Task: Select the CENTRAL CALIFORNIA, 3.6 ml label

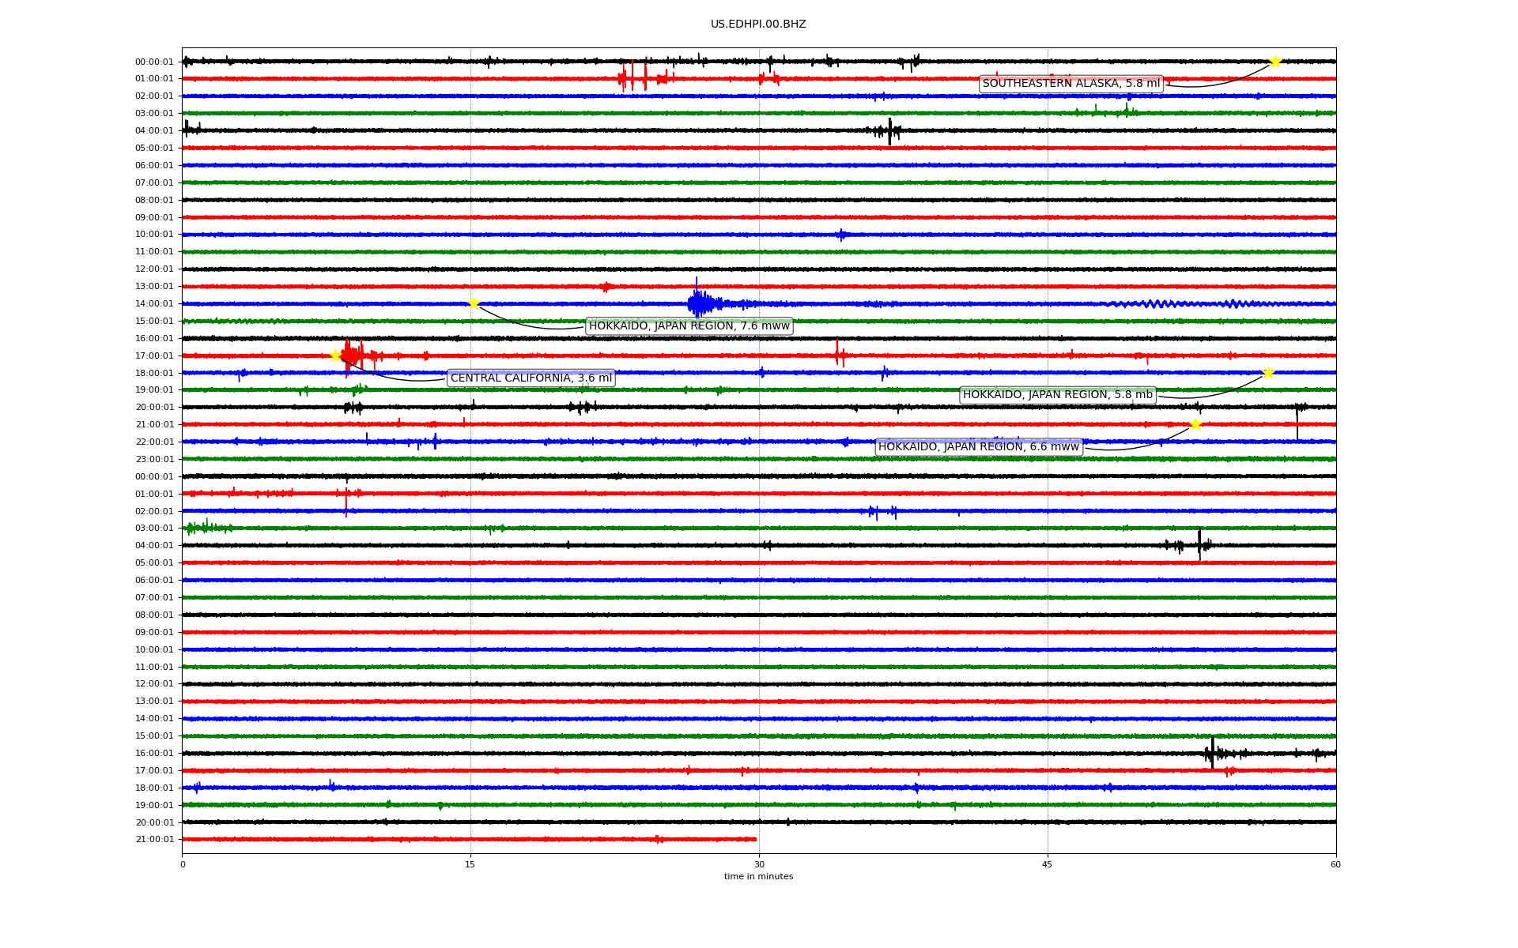Action: (531, 378)
